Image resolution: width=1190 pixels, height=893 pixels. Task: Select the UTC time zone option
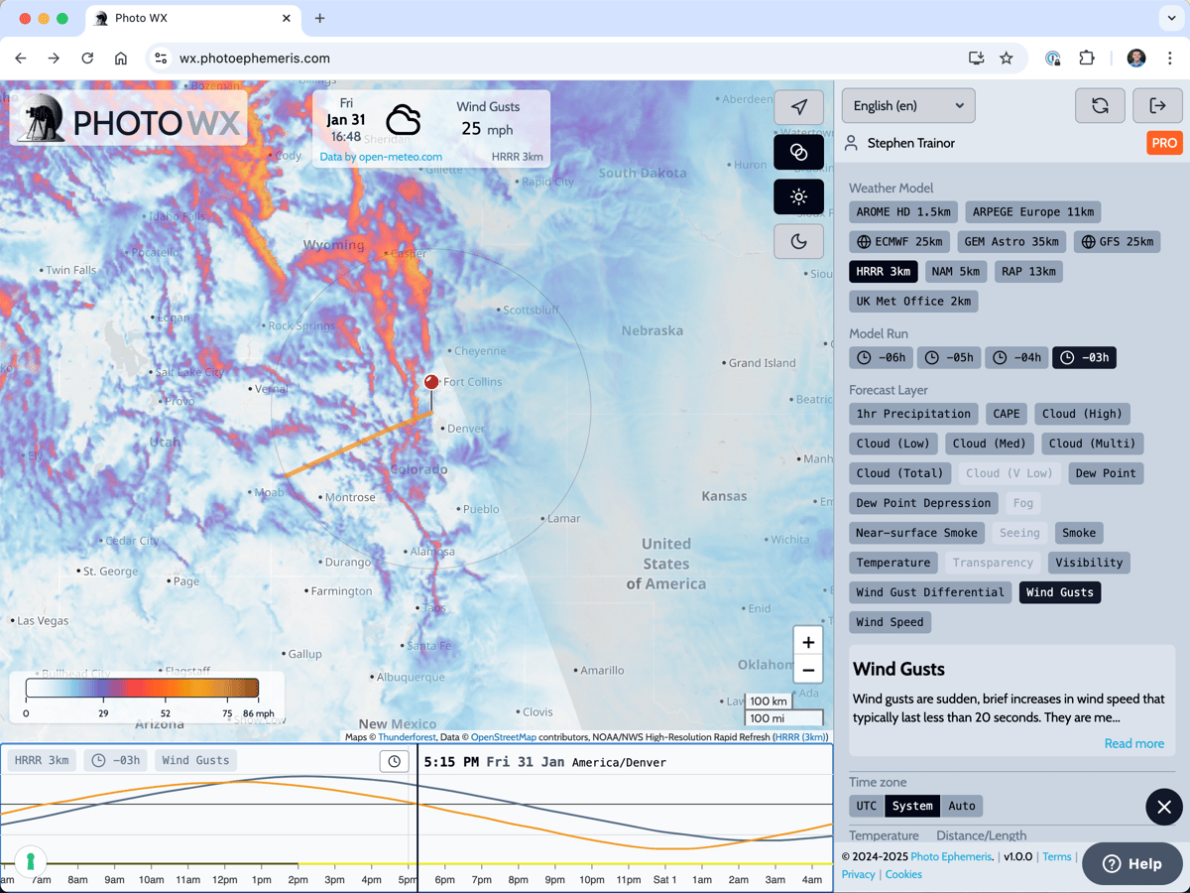867,806
